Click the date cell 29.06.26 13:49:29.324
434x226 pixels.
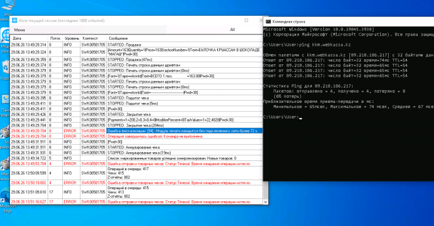(x=29, y=52)
